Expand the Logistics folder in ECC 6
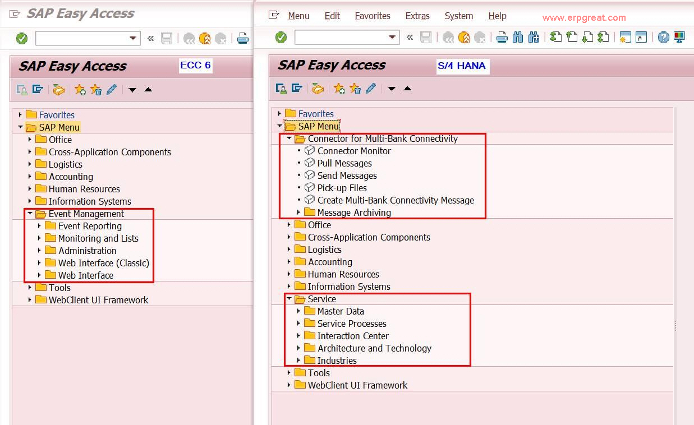 (x=30, y=164)
